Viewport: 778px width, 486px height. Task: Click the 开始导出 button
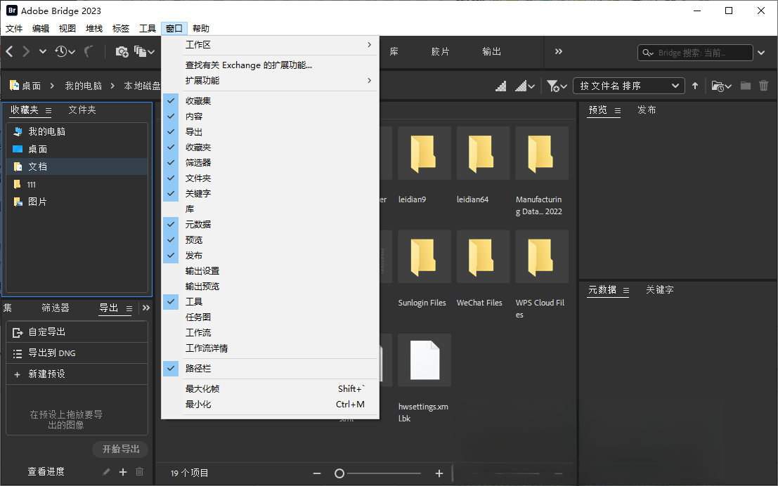click(121, 449)
